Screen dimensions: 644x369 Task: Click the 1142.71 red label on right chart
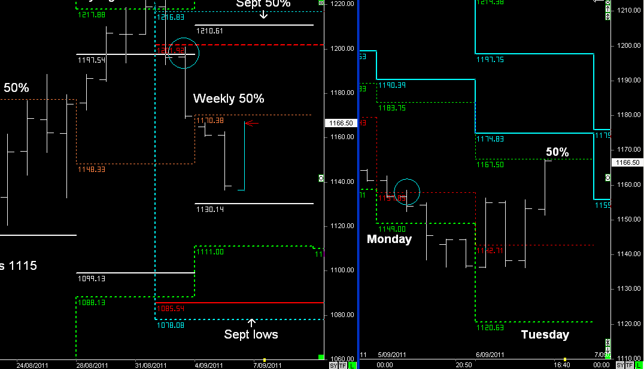[x=490, y=251]
